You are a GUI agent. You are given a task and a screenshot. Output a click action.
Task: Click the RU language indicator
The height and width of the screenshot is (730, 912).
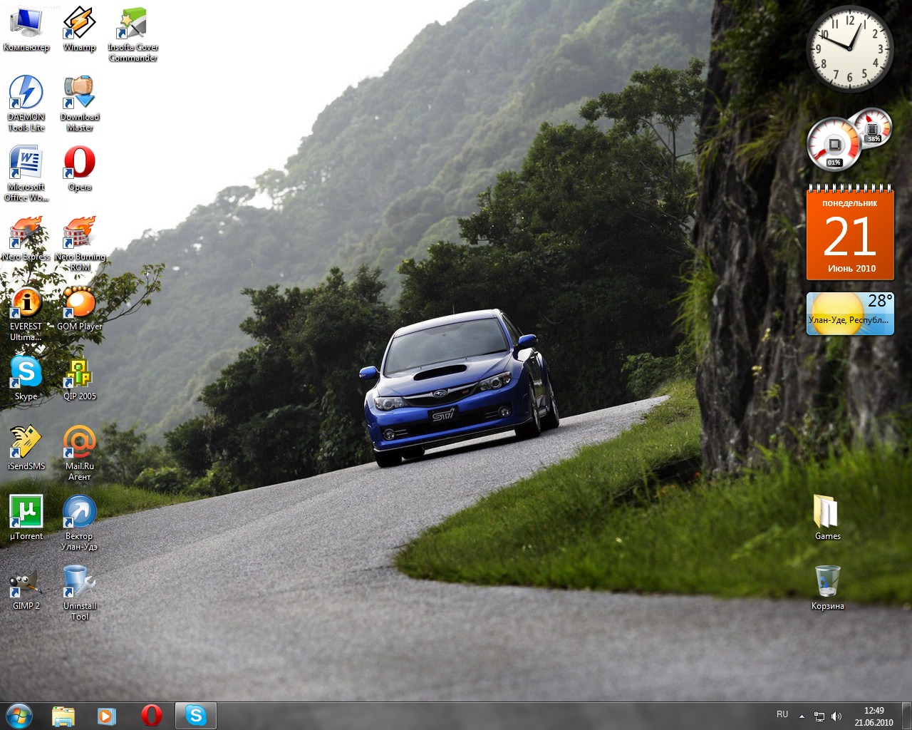(782, 714)
